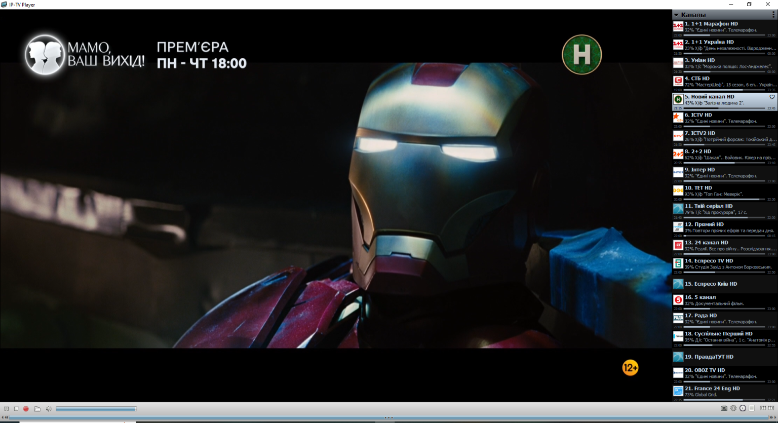This screenshot has height=423, width=778.
Task: Open a file using the folder icon
Action: 37,409
